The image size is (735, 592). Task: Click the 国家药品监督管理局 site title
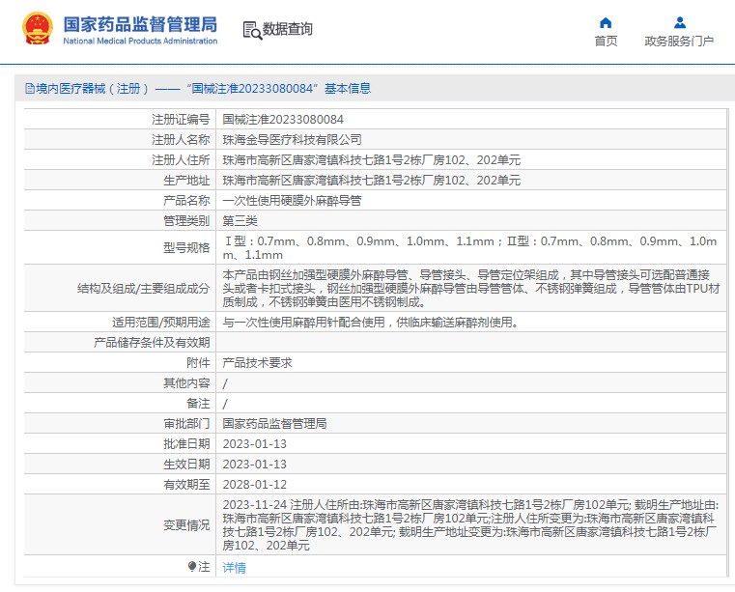pyautogui.click(x=140, y=25)
